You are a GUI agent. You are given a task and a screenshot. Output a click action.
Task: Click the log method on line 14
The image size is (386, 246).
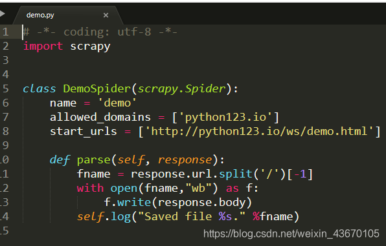pos(120,217)
